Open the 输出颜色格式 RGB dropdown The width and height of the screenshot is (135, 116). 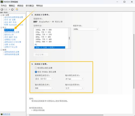point(44,88)
